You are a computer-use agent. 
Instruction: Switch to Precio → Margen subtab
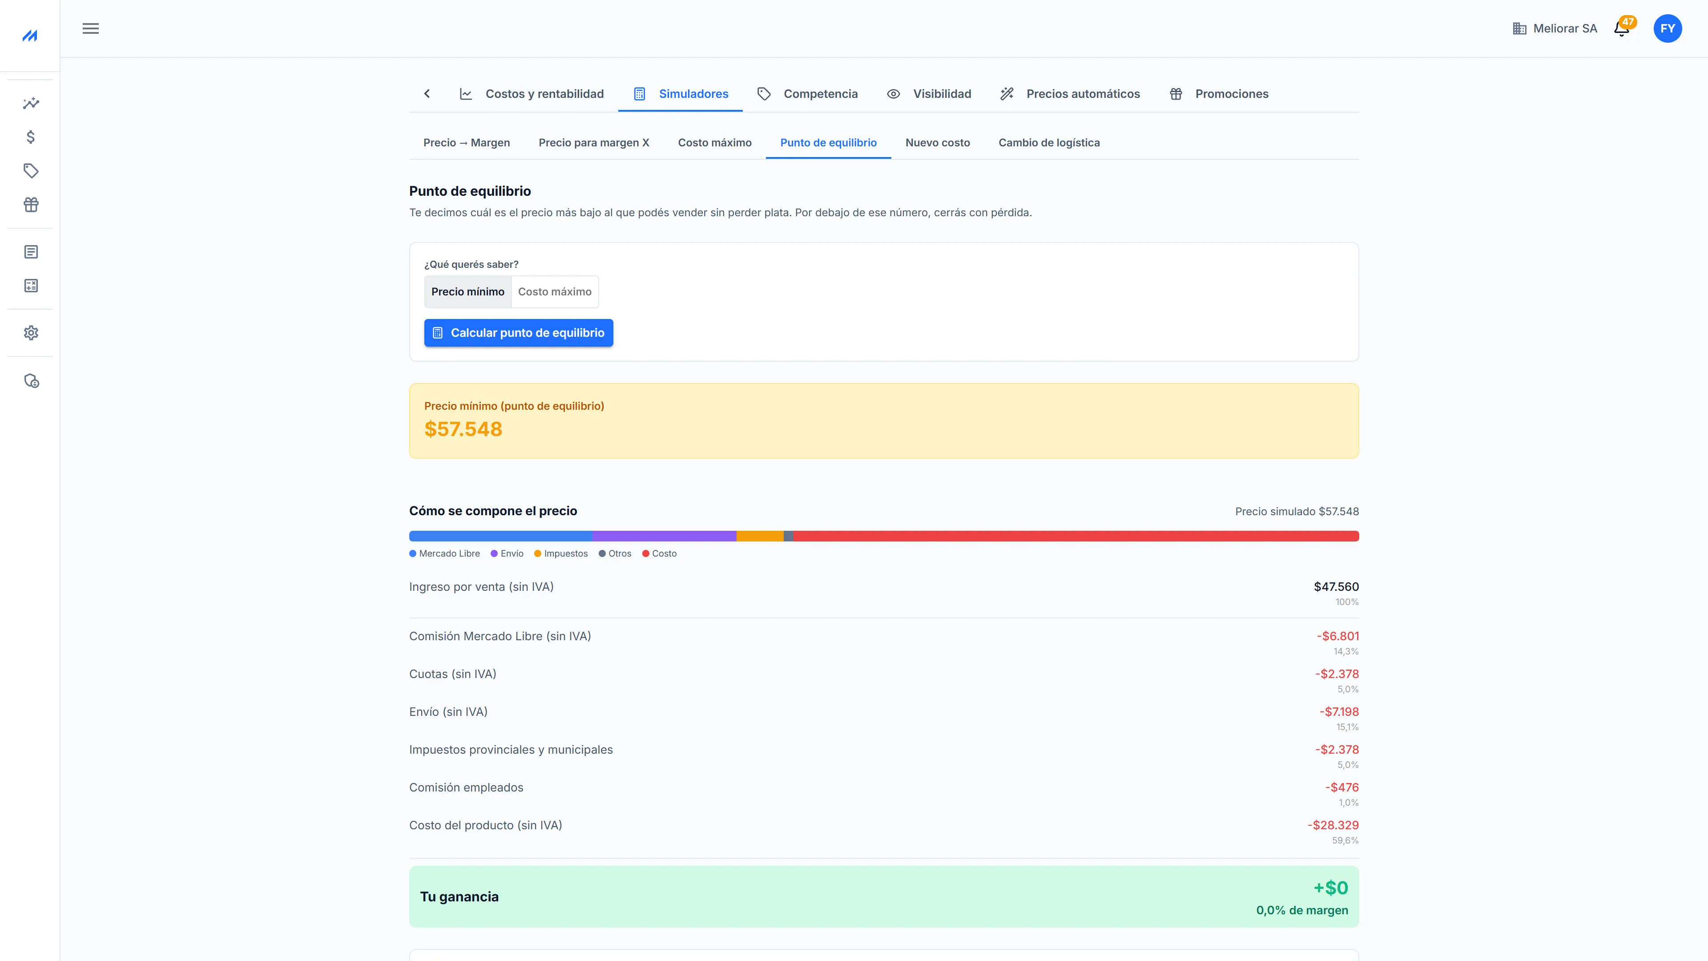pos(467,142)
